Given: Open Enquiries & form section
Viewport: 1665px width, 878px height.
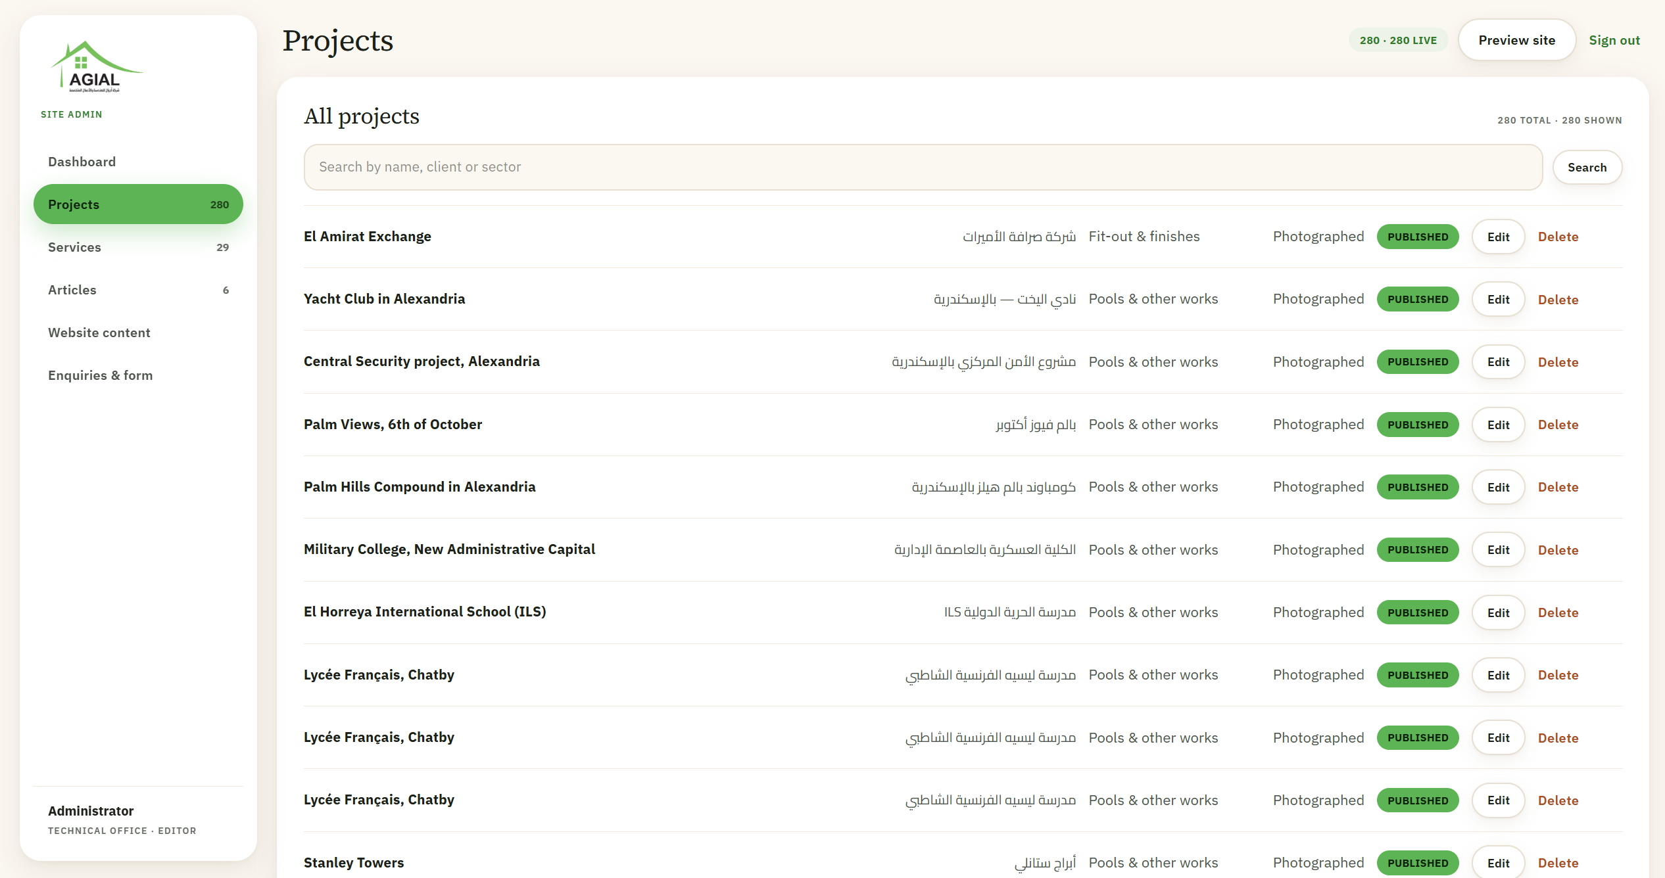Looking at the screenshot, I should pyautogui.click(x=138, y=375).
